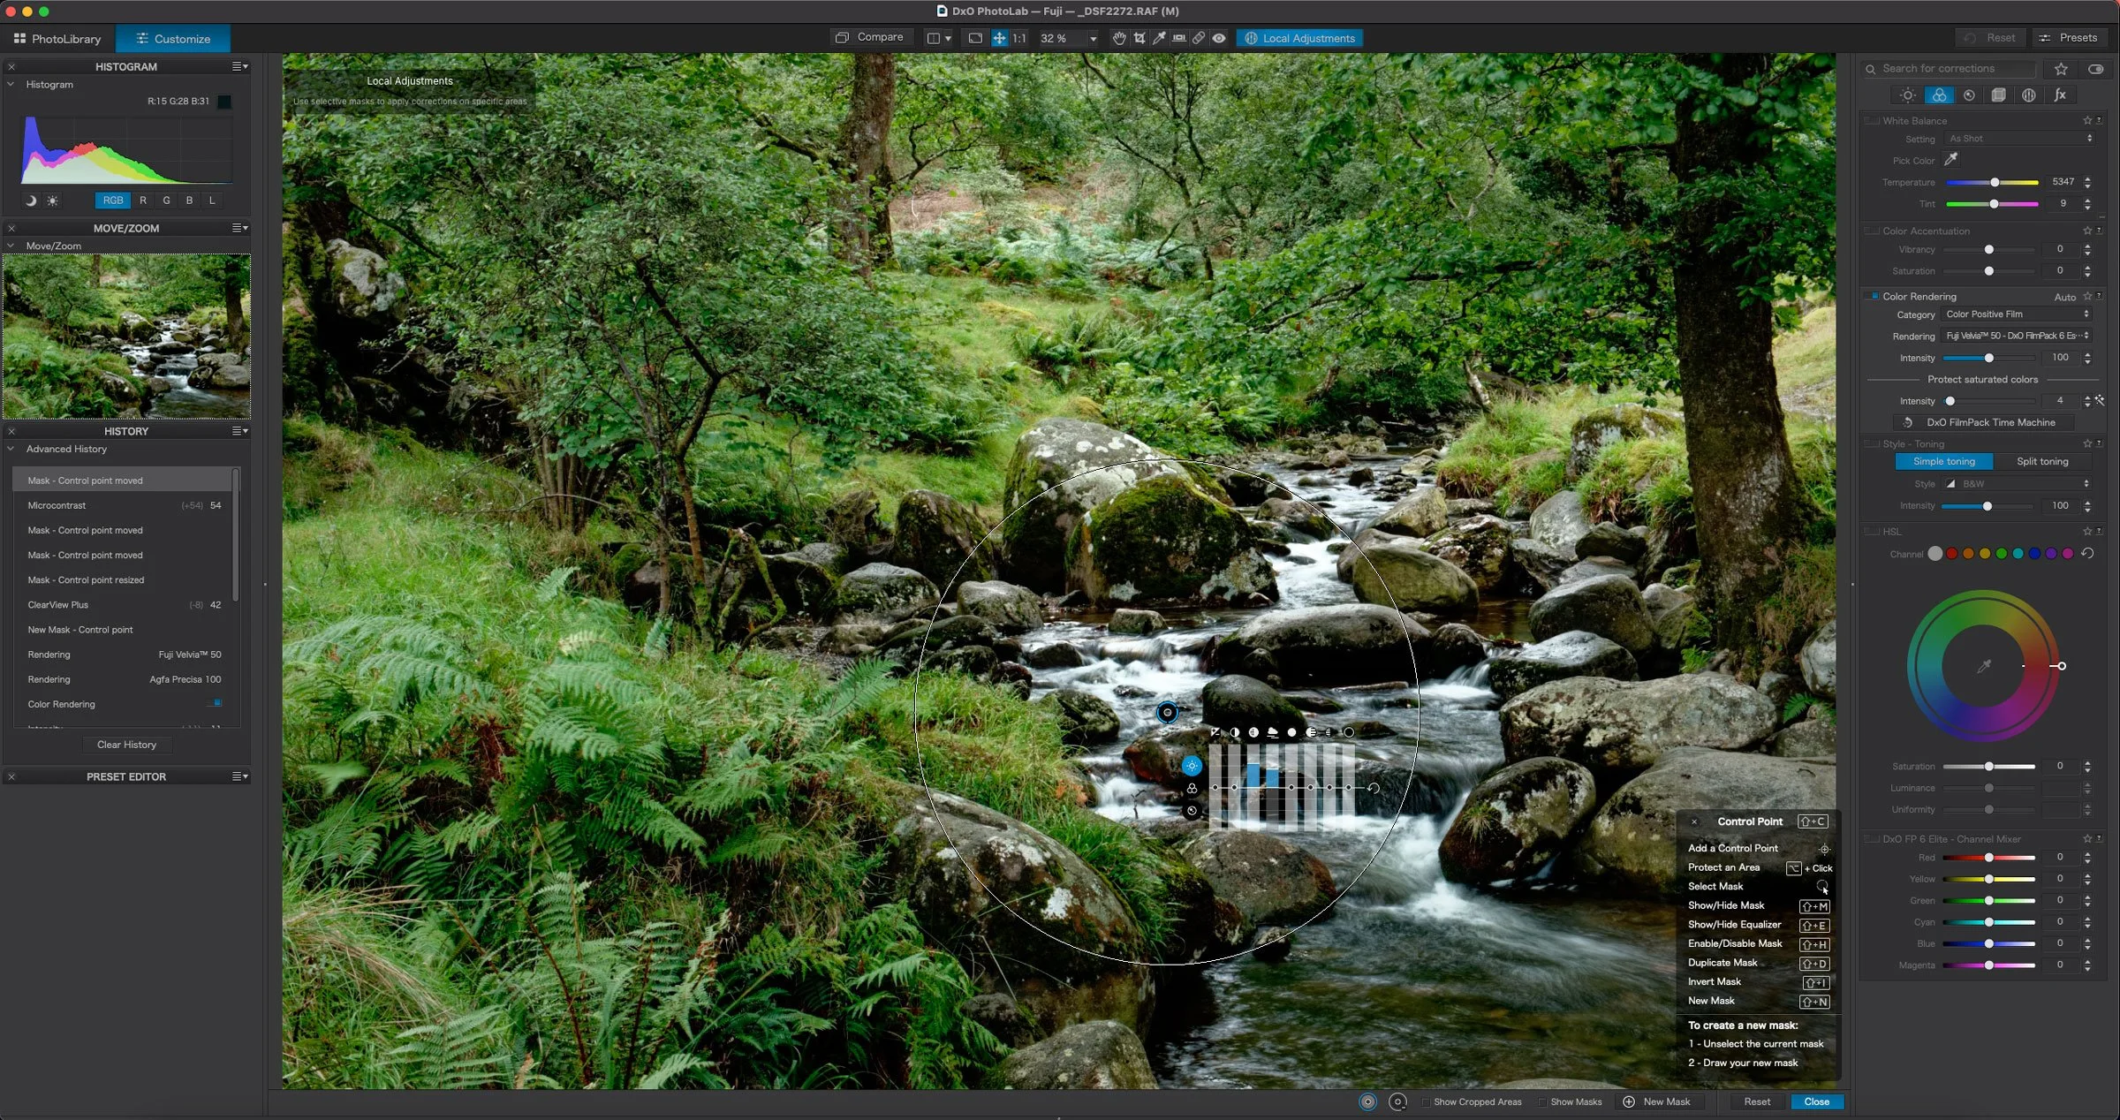Switch to Split toning tab

click(2041, 461)
